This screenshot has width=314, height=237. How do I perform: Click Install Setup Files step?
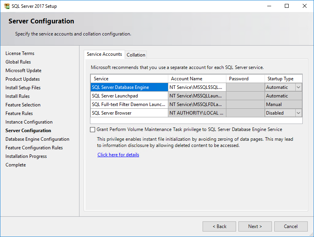(x=23, y=88)
